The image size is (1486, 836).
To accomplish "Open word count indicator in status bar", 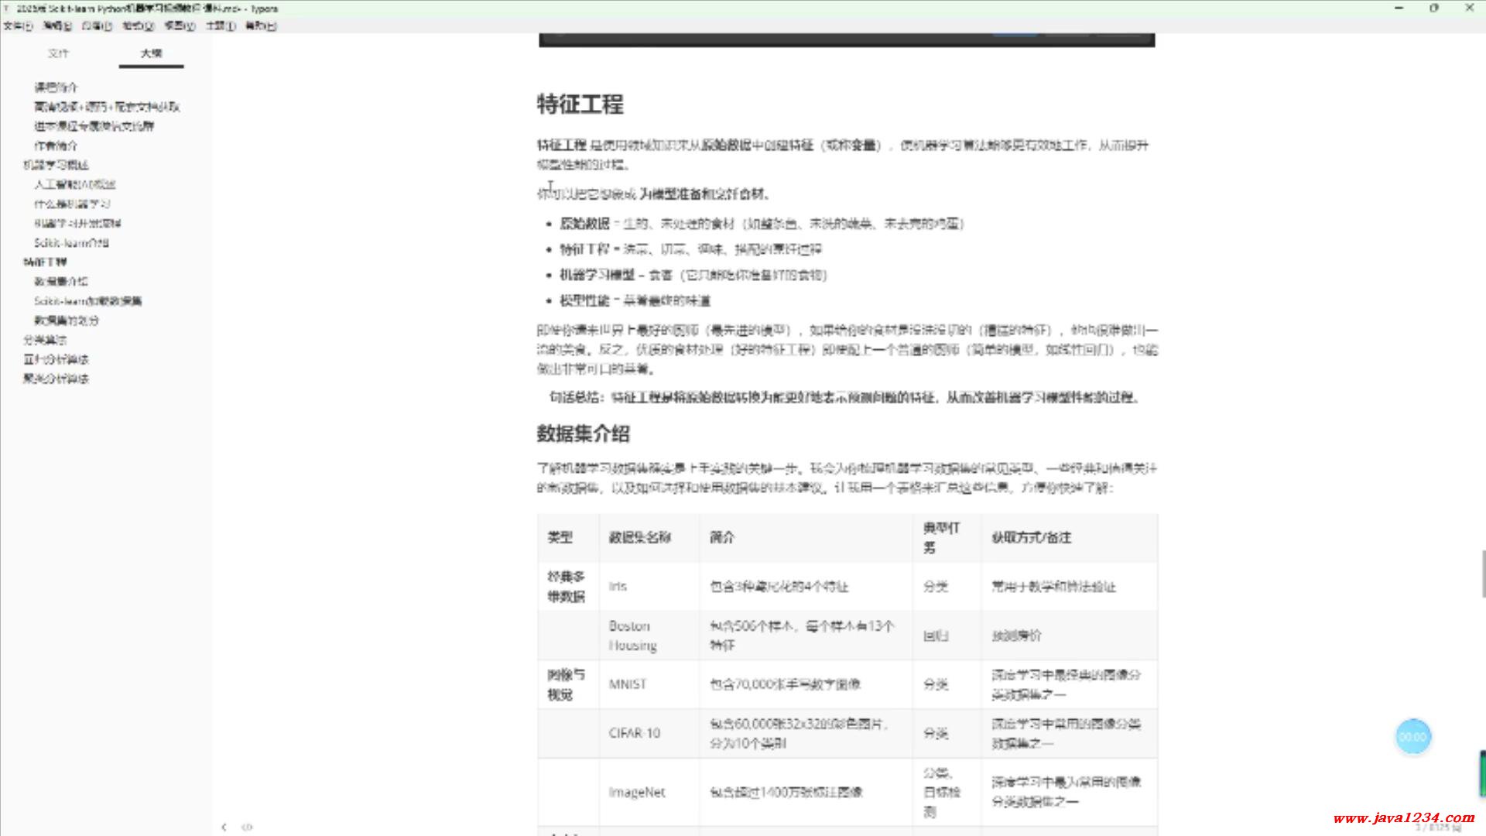I will tap(1438, 827).
